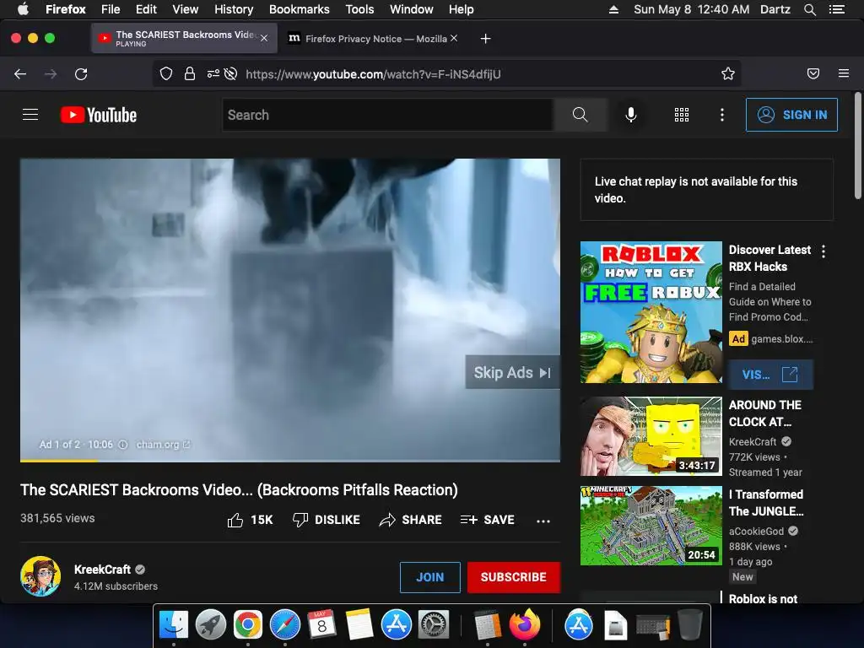Open Calendar icon in the dock
The height and width of the screenshot is (648, 864).
point(321,625)
